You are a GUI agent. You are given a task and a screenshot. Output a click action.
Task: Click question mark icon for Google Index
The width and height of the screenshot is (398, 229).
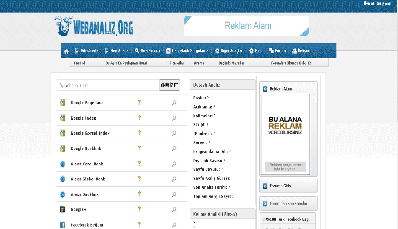click(x=139, y=118)
